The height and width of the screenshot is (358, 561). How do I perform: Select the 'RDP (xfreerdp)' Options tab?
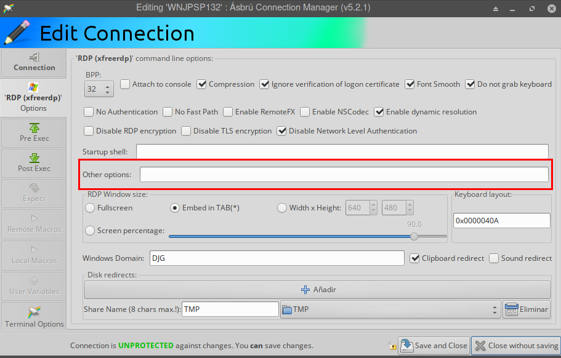pyautogui.click(x=33, y=98)
